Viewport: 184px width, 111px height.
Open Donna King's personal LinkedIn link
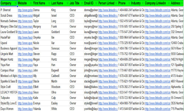click(108, 10)
